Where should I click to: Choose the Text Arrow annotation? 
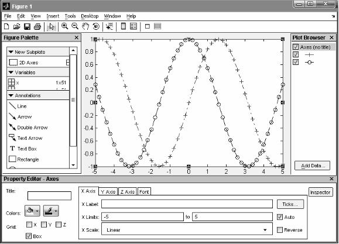pyautogui.click(x=26, y=138)
